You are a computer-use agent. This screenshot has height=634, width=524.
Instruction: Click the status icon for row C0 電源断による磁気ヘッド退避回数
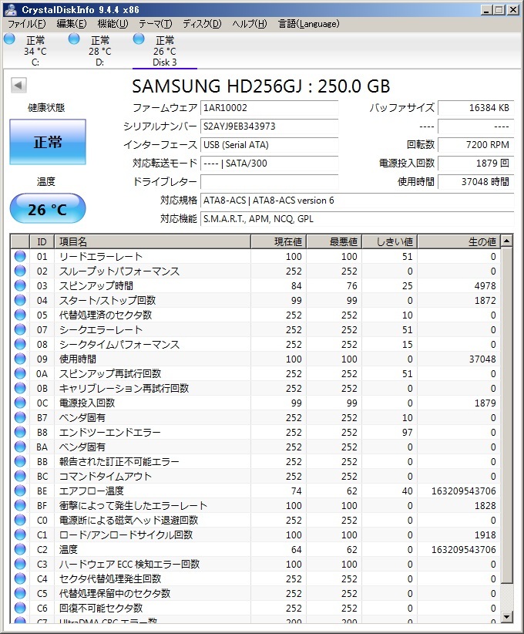(x=20, y=520)
